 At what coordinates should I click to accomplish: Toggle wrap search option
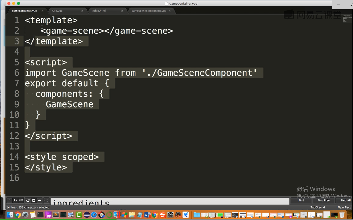click(33, 201)
